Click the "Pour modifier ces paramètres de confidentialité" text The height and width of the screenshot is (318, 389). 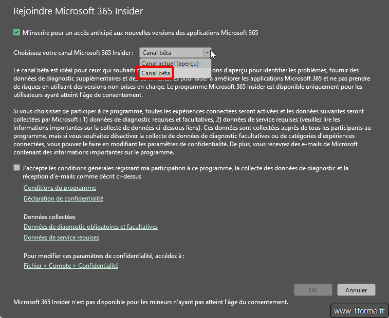(x=104, y=256)
